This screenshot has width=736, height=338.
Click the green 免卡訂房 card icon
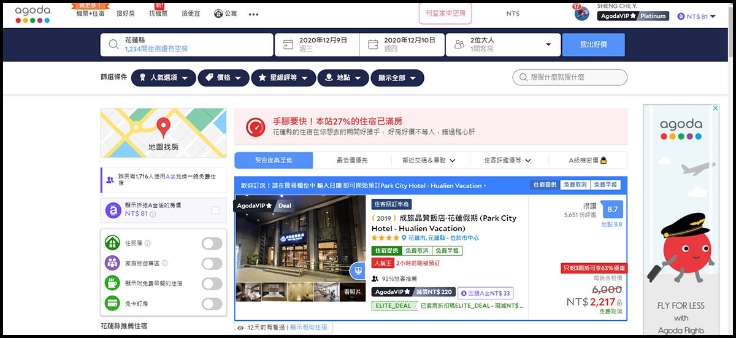coord(112,304)
